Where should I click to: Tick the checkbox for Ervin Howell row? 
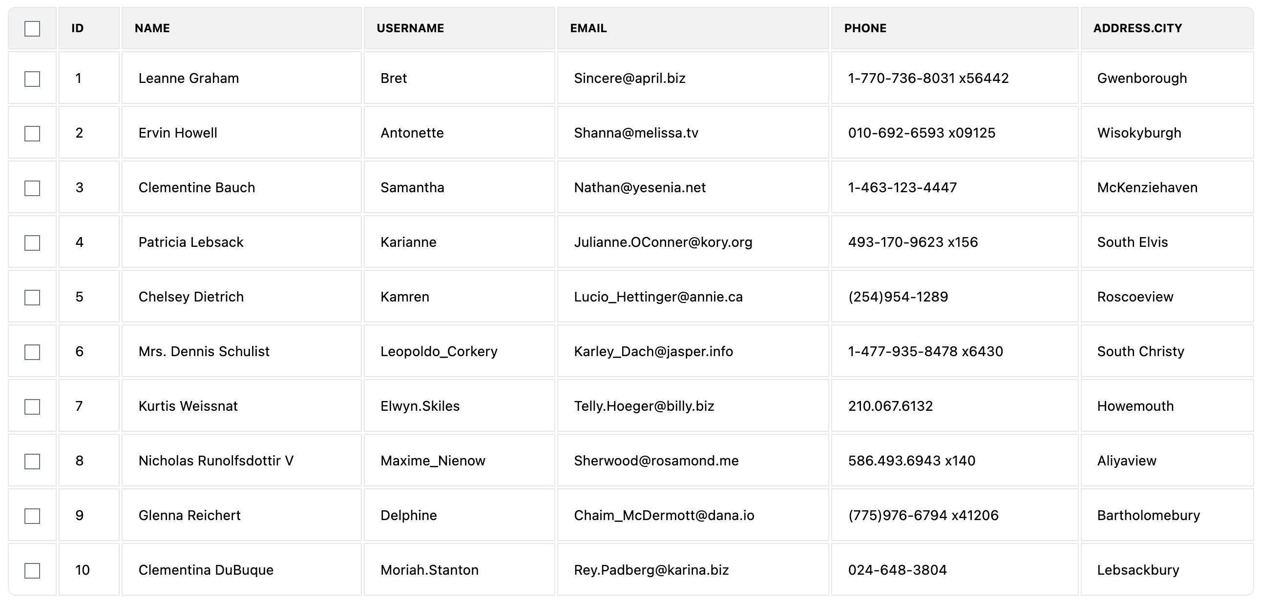point(32,134)
